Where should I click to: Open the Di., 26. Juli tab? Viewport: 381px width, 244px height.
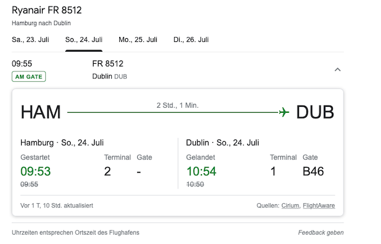[191, 40]
